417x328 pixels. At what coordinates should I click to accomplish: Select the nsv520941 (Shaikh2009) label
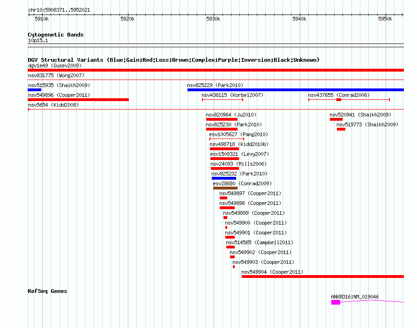(360, 115)
